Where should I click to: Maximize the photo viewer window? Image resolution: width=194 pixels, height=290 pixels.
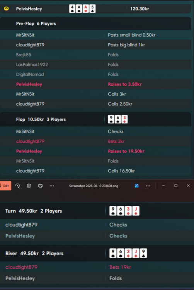176,186
